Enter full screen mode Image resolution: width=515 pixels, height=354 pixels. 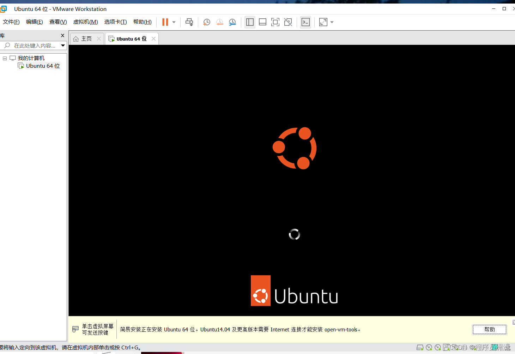click(x=275, y=22)
